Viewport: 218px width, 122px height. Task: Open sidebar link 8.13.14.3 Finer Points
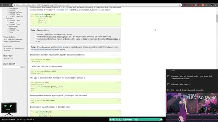pos(14,31)
